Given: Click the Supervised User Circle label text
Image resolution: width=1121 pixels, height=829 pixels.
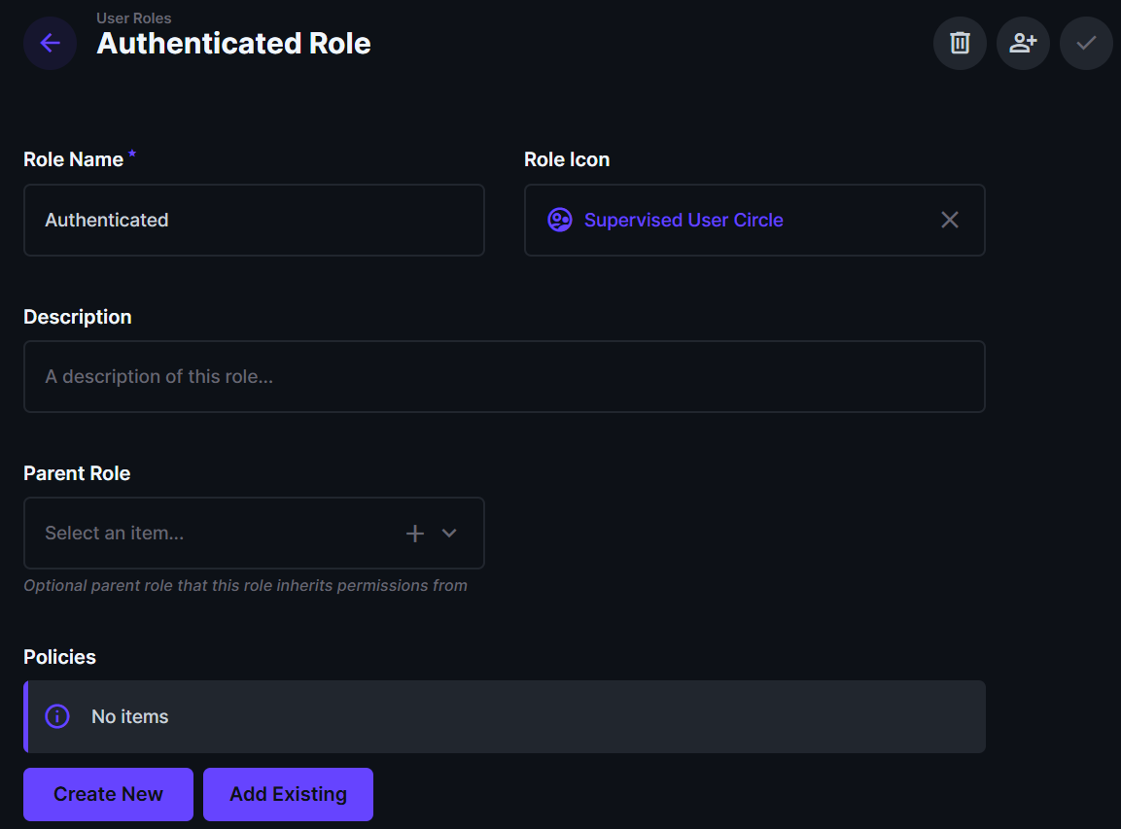Looking at the screenshot, I should [x=683, y=220].
